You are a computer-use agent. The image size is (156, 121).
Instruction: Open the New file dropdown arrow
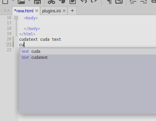(x=13, y=1)
